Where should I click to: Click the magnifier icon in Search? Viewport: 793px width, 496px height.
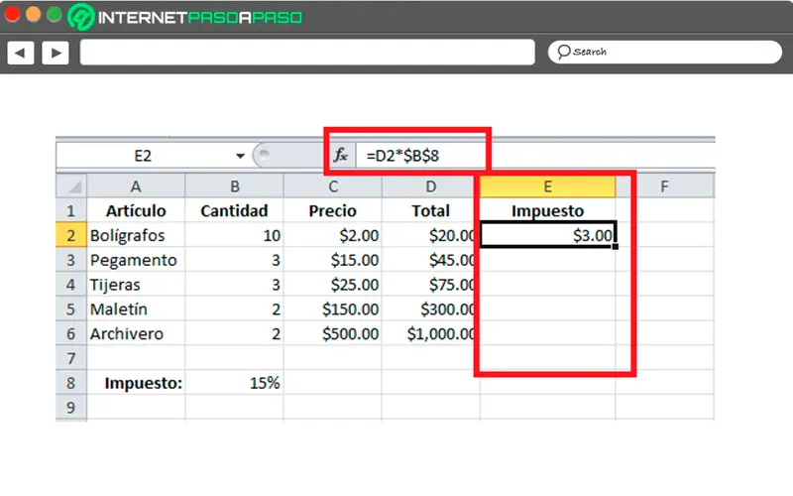coord(563,52)
